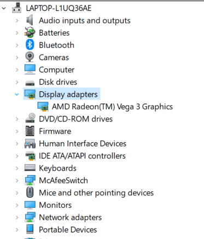Expand the Disk drives category

click(x=17, y=82)
